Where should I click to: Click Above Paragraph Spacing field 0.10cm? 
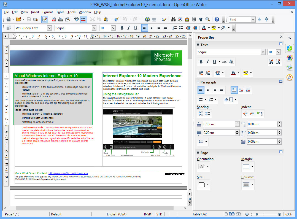219,124
